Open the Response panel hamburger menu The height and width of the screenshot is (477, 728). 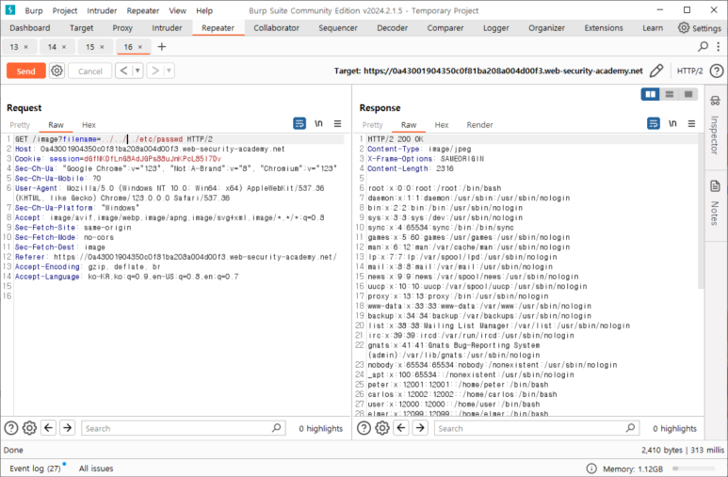point(692,123)
